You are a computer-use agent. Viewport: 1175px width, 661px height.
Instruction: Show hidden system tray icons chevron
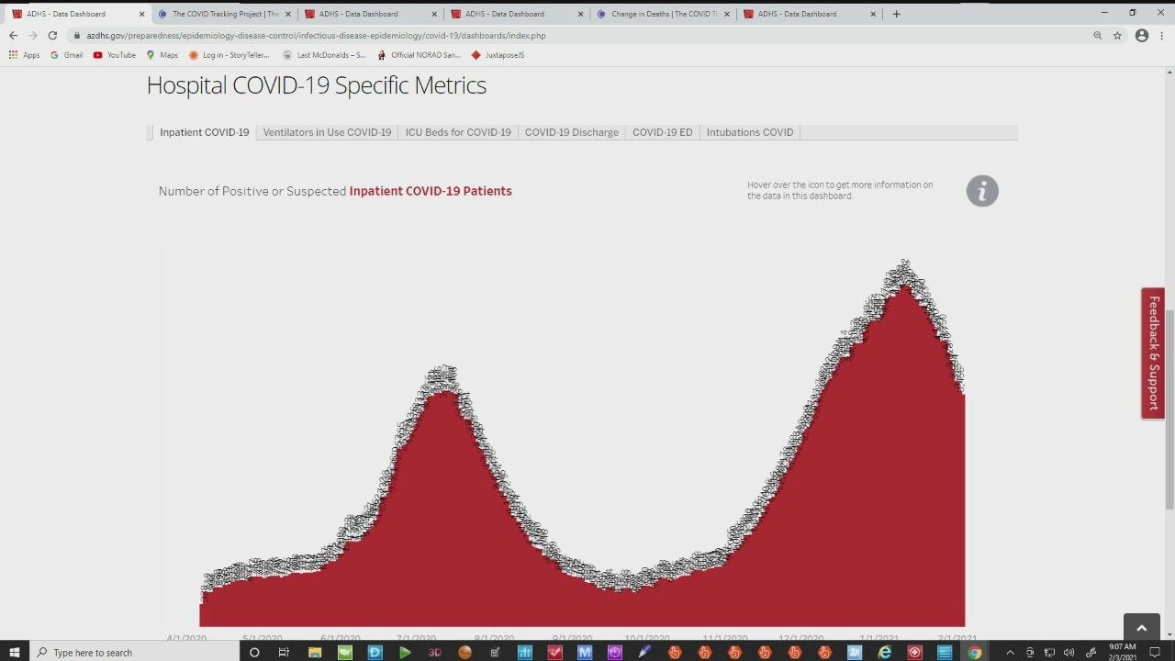tap(1010, 653)
